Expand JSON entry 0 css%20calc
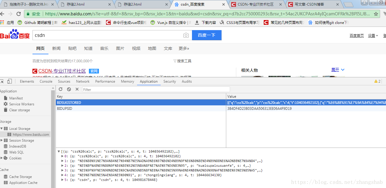Image resolution: width=386 pixels, height=188 pixels. tap(62, 156)
